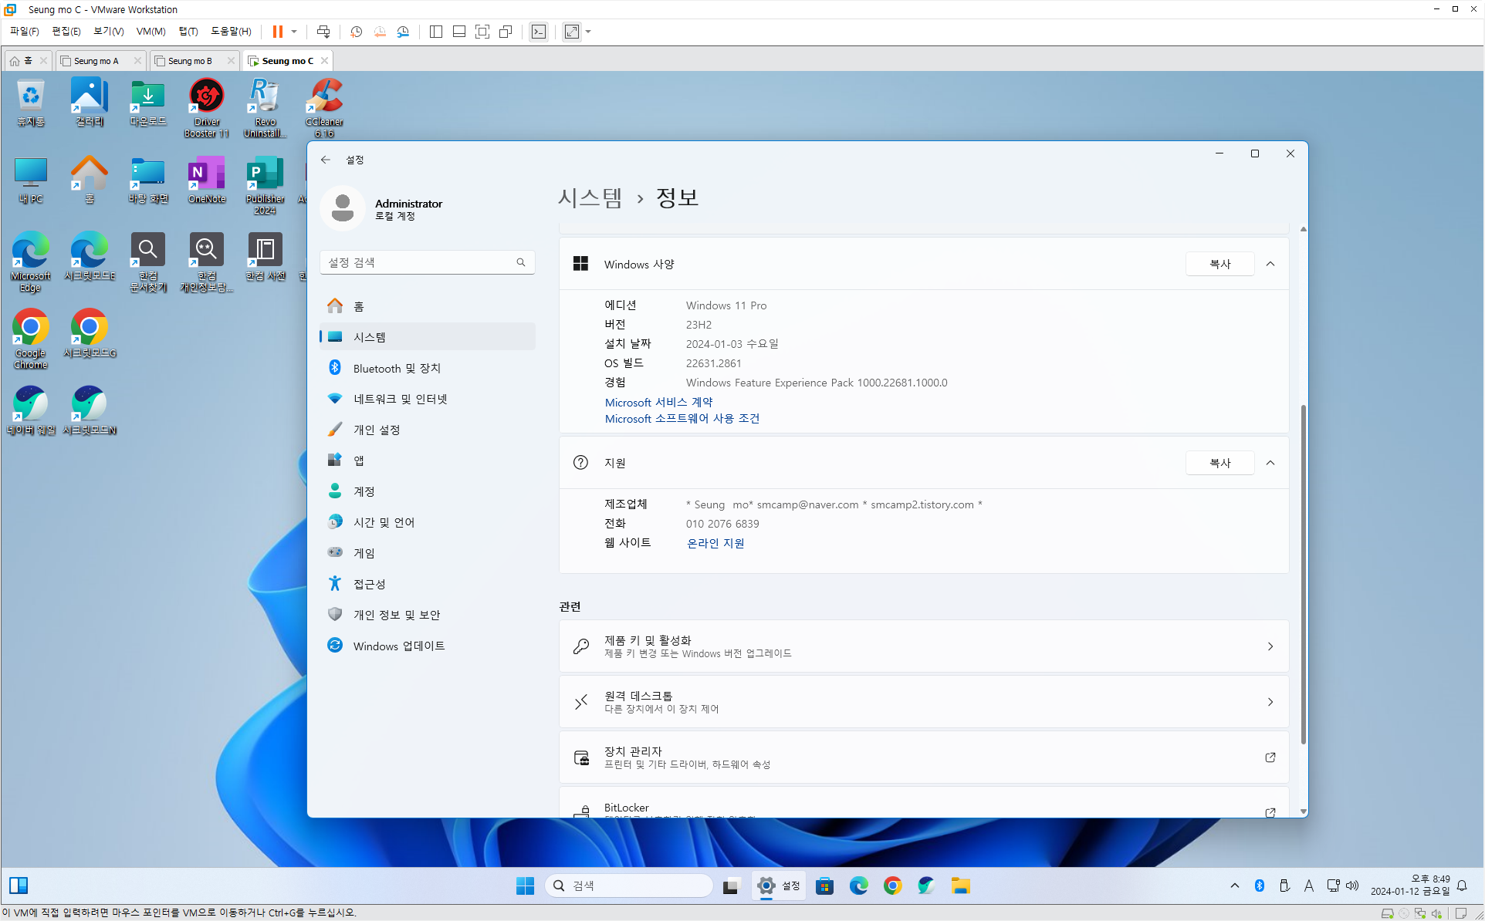Collapse the Windows 사양 section
This screenshot has height=921, width=1485.
tap(1270, 264)
